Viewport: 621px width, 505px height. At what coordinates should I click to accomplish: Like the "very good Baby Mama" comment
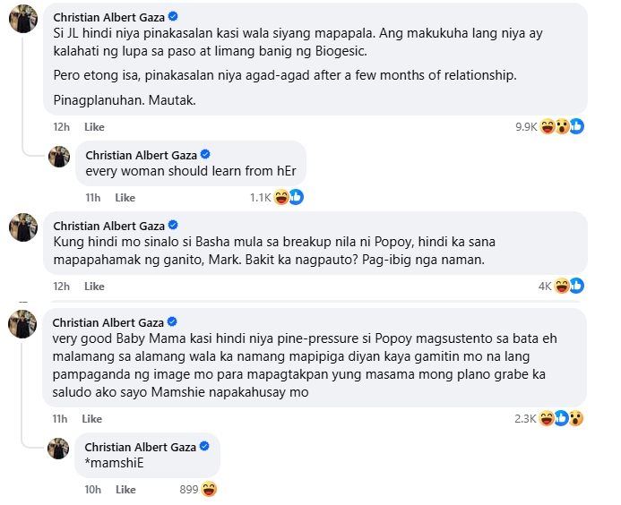tap(91, 419)
